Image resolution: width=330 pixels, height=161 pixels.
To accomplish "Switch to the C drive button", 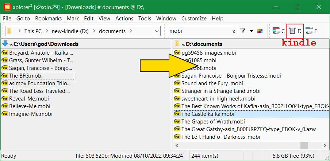I will point(278,31).
